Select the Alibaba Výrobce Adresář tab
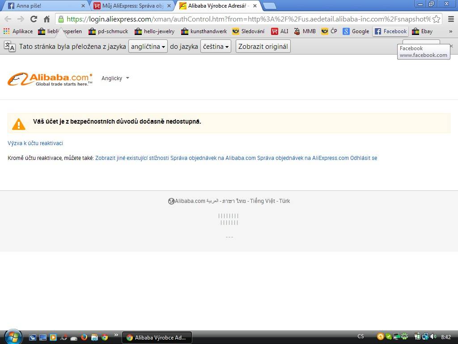Screen dimensions: 458x344 click(215, 5)
